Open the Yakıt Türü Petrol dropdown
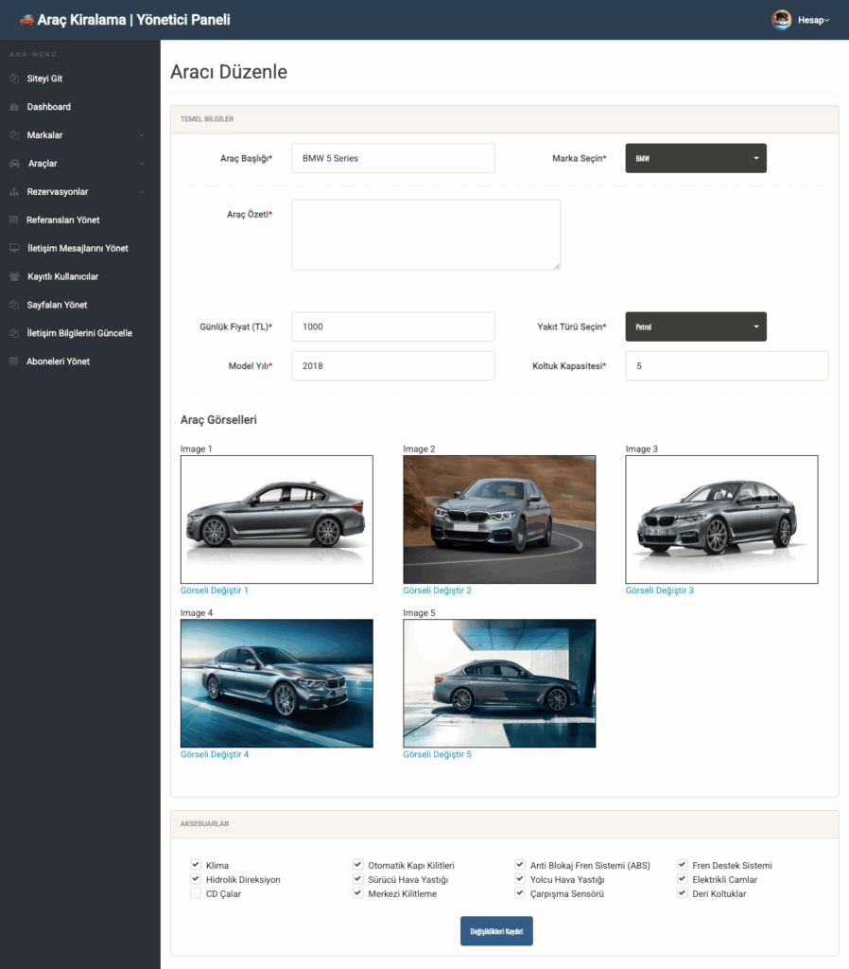Image resolution: width=849 pixels, height=969 pixels. coord(696,326)
